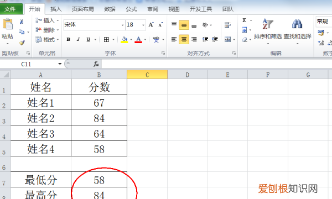Expand the font color dropdown arrow
Viewport: 332px width, 199px height.
click(x=145, y=40)
